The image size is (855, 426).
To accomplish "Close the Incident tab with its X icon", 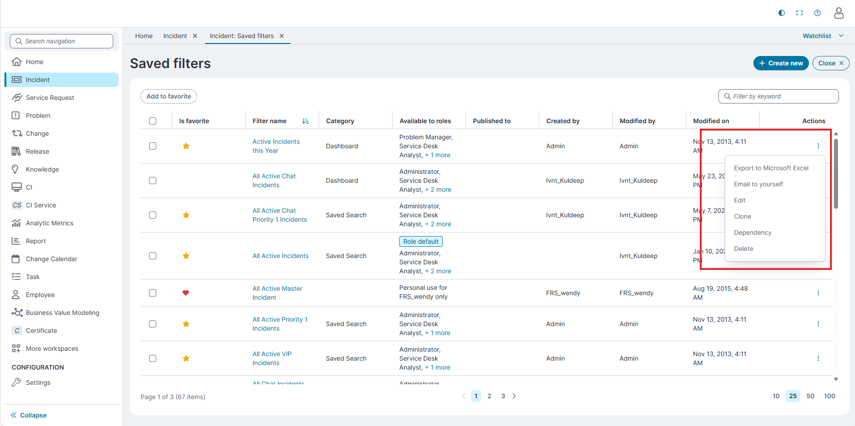I will coord(195,36).
